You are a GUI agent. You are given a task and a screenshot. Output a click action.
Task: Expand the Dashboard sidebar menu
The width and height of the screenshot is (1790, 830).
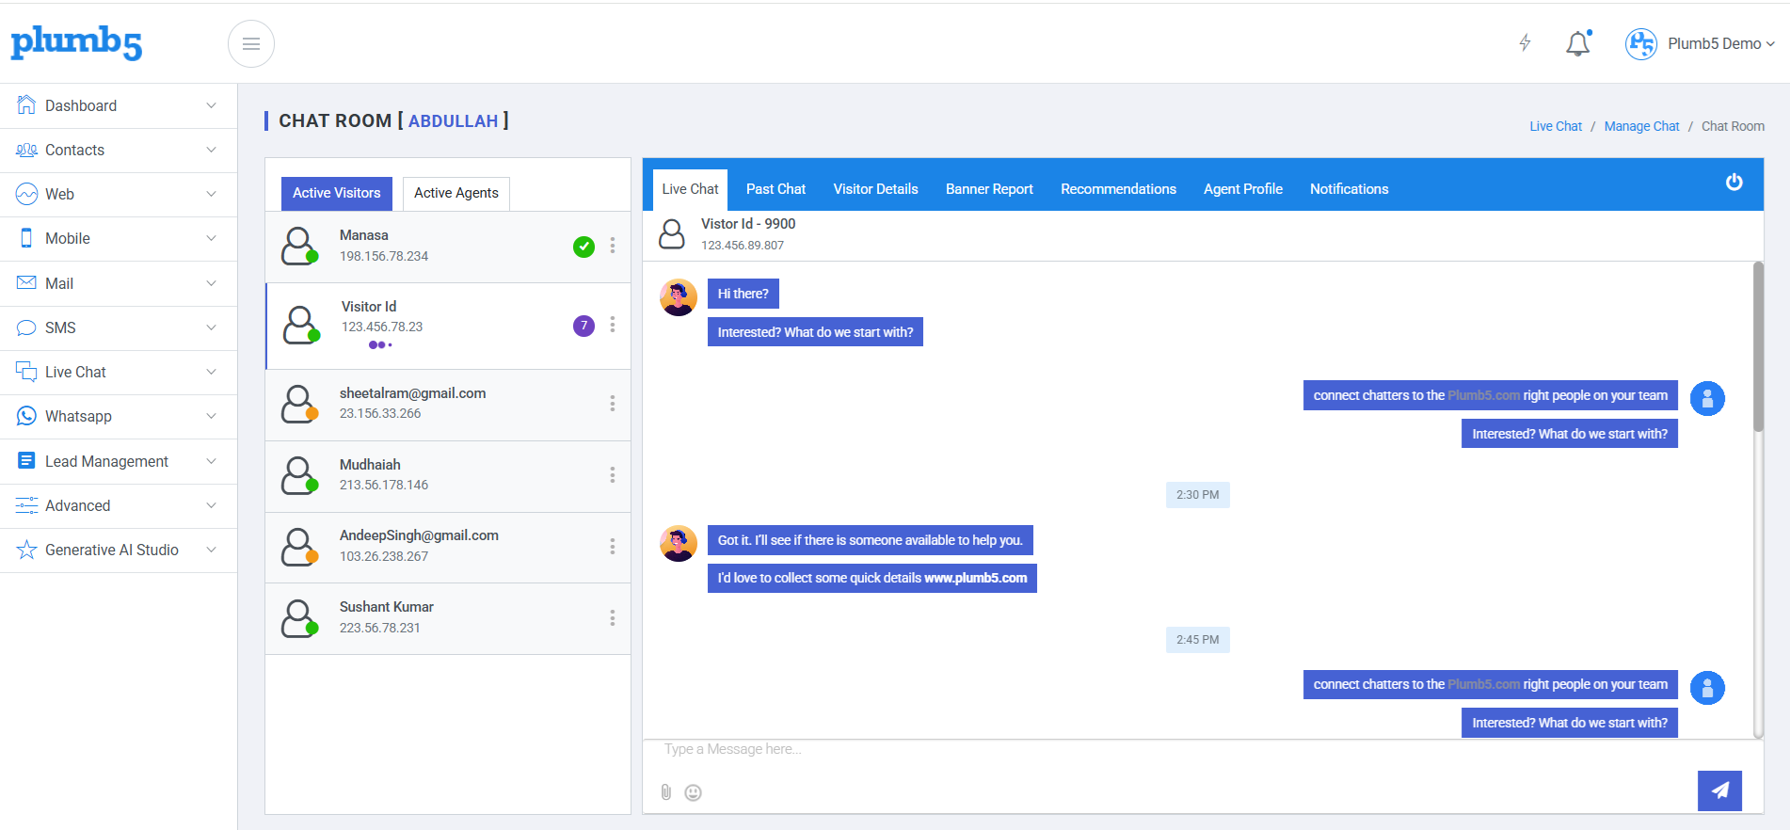click(119, 105)
